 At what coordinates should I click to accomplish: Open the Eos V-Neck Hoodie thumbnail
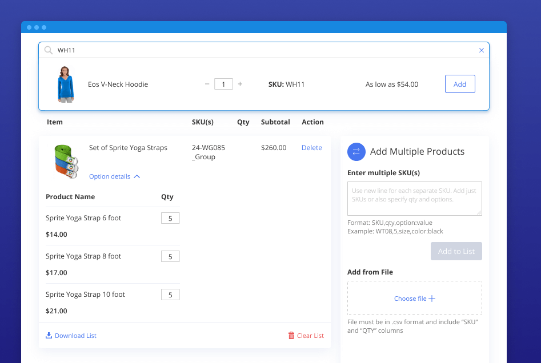pyautogui.click(x=65, y=84)
